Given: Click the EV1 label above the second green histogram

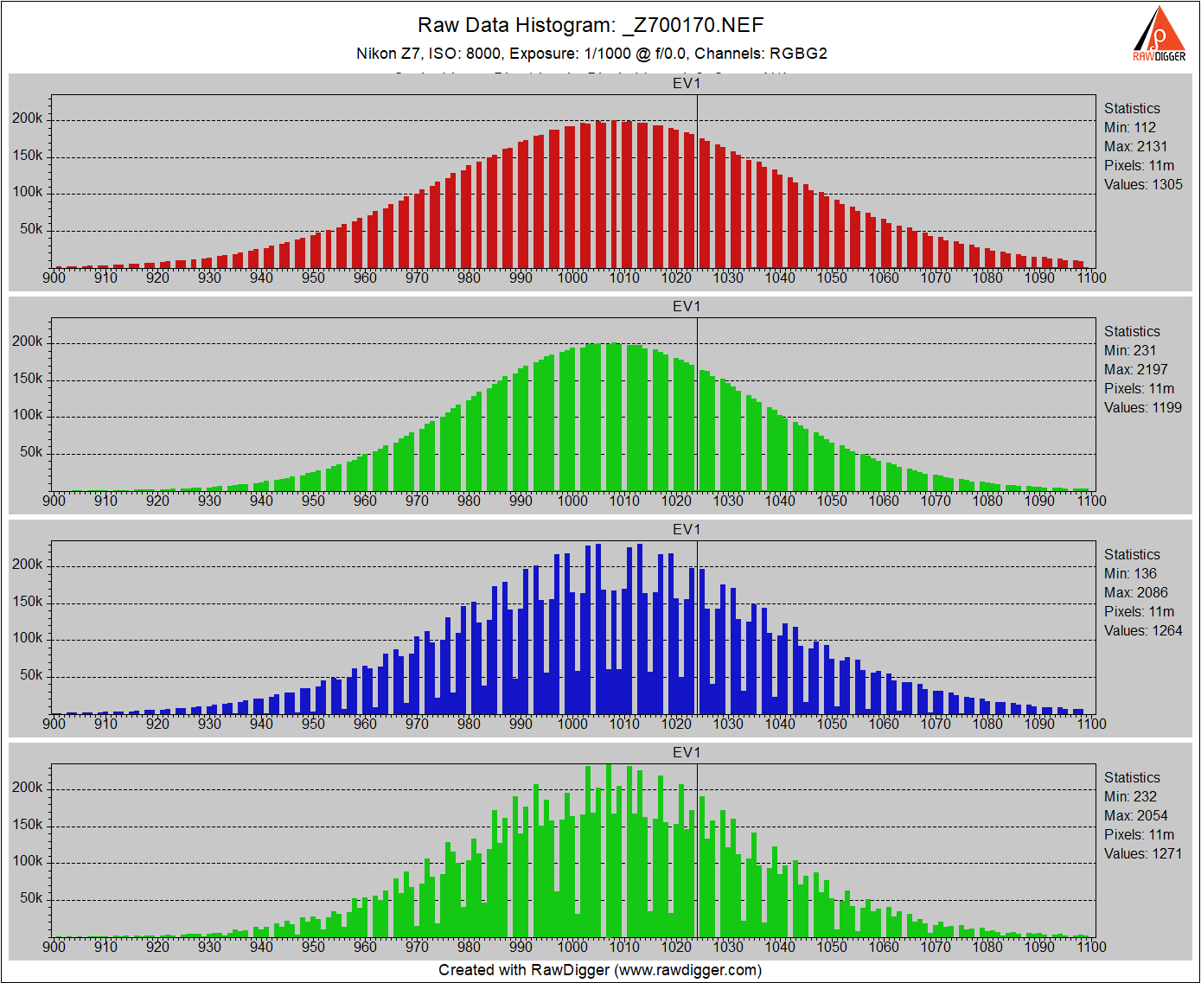Looking at the screenshot, I should coord(687,752).
